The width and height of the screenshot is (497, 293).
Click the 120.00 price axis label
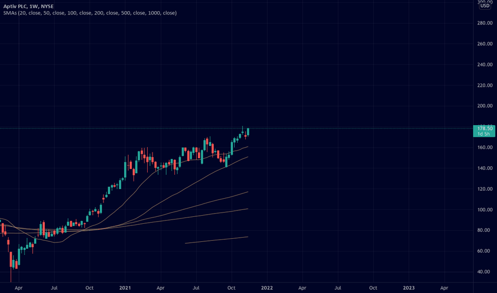485,189
